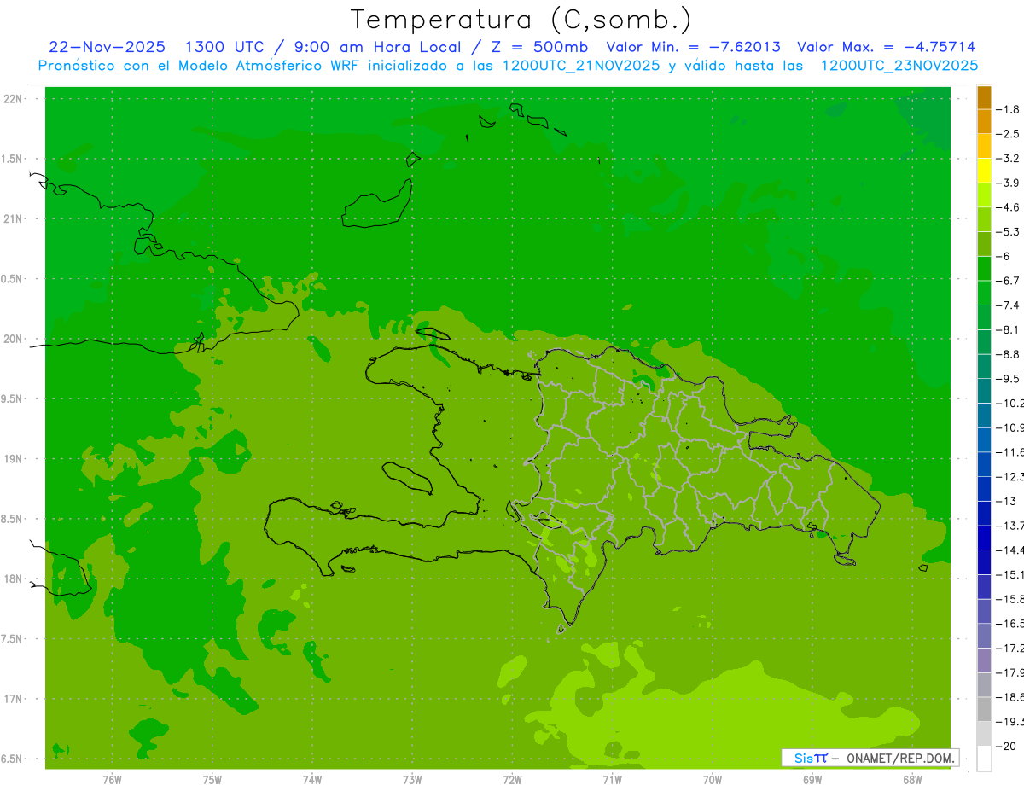Click the "Temperatura (C,somb.)" chart title
The image size is (1024, 791).
click(521, 20)
